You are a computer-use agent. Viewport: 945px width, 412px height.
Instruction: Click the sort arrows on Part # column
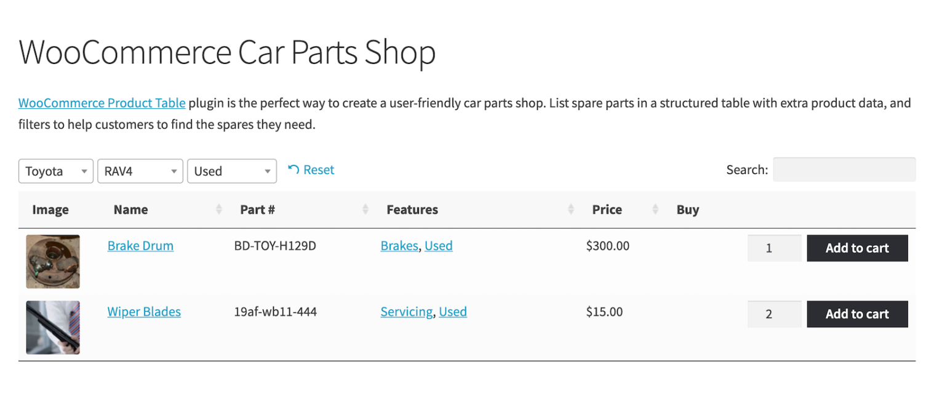365,209
